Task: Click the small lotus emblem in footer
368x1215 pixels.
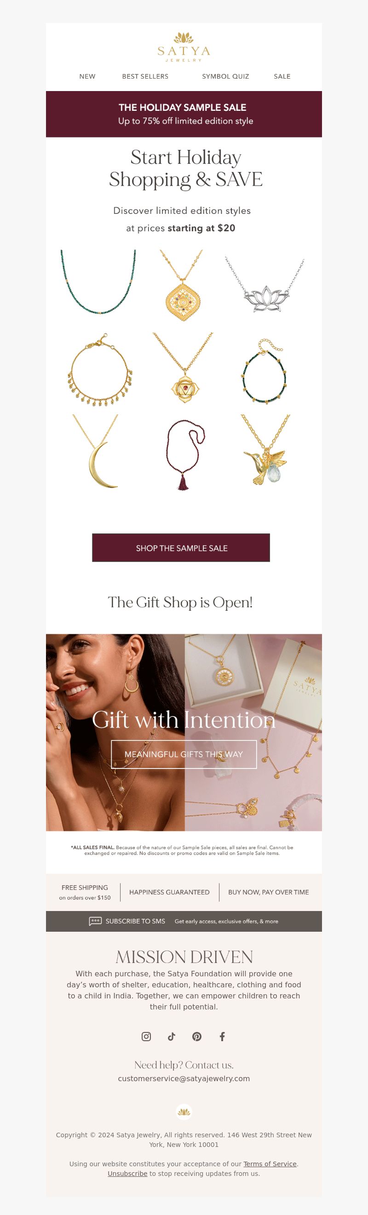Action: click(184, 1112)
